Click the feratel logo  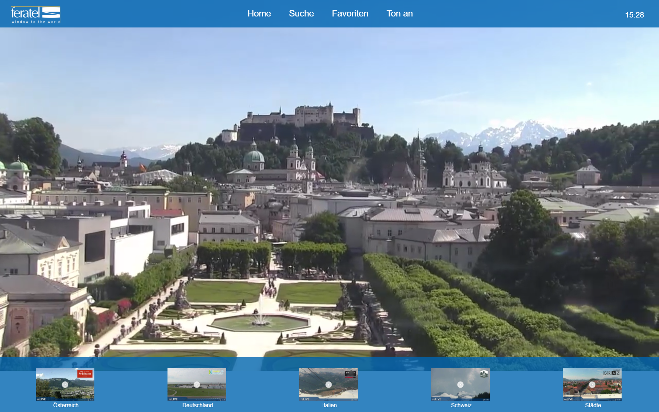[x=35, y=14]
